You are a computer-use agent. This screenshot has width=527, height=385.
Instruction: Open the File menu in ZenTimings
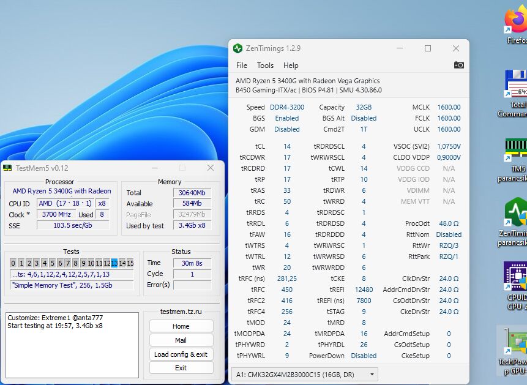(241, 65)
